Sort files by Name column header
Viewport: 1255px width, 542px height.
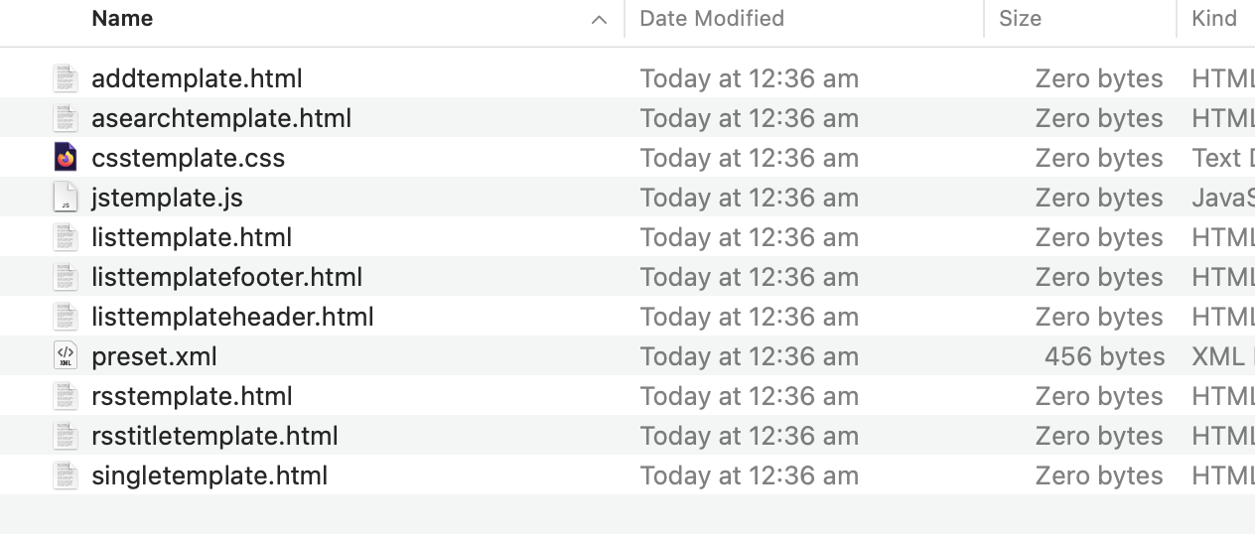point(122,19)
